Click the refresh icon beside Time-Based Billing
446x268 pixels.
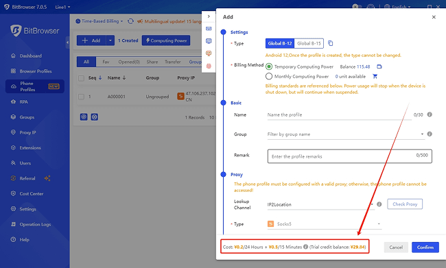tap(130, 21)
